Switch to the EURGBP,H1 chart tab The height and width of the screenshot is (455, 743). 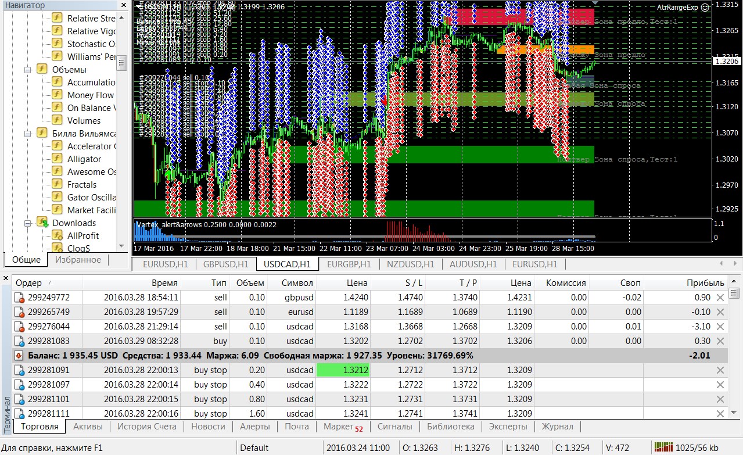[x=349, y=264]
